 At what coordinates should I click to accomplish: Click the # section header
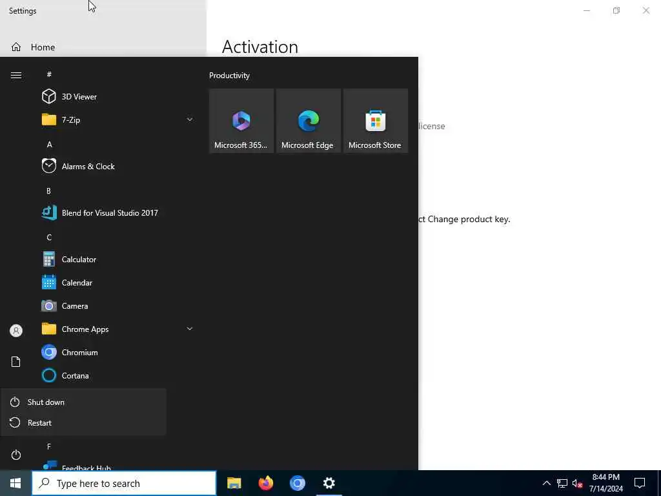click(49, 75)
